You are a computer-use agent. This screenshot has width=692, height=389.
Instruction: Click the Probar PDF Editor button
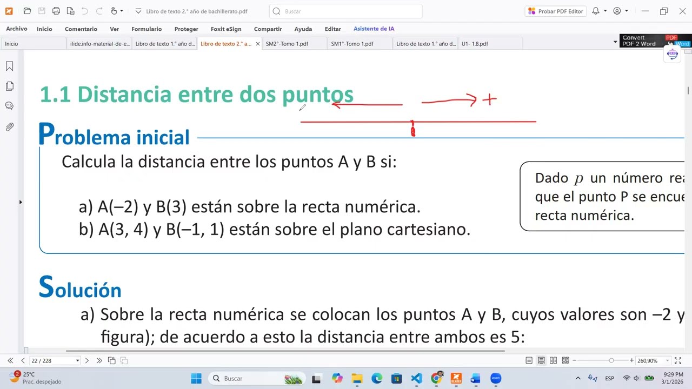coord(555,11)
